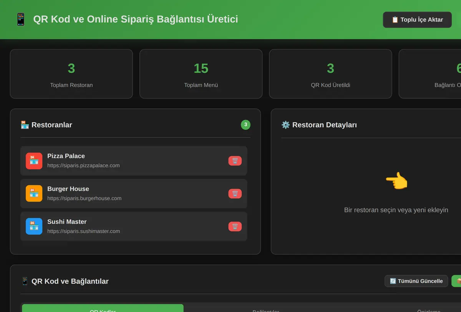Click the blue store icon of Sushi Master
This screenshot has height=312, width=461.
click(34, 226)
